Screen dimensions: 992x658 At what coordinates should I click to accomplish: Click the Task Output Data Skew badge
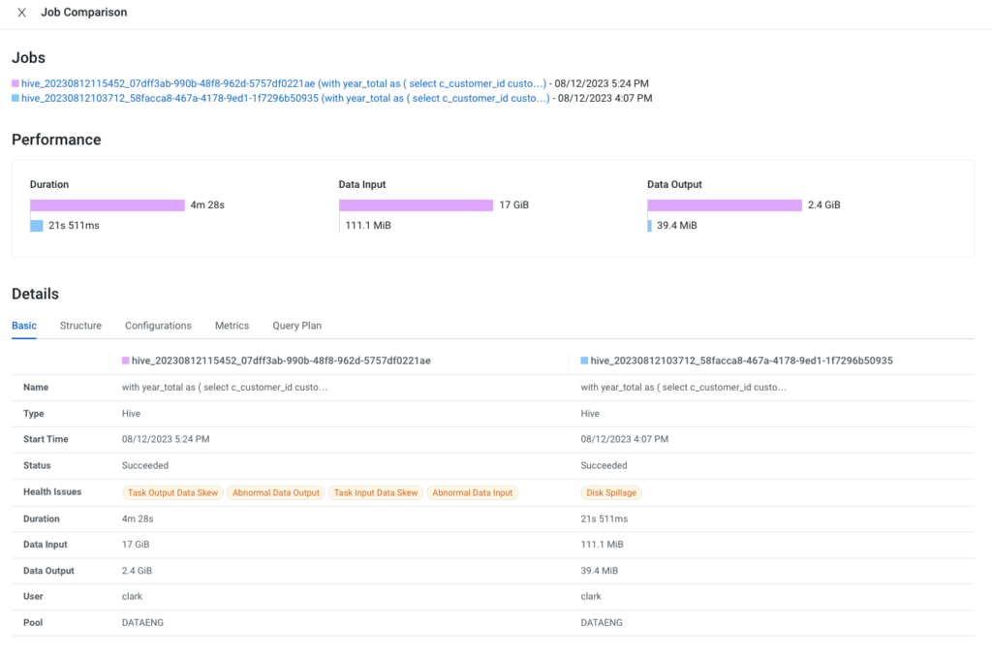pos(172,491)
